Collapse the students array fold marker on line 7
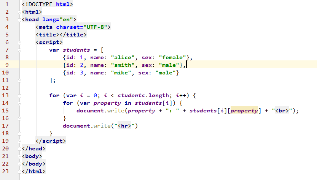This screenshot has width=317, height=180. (x=19, y=50)
